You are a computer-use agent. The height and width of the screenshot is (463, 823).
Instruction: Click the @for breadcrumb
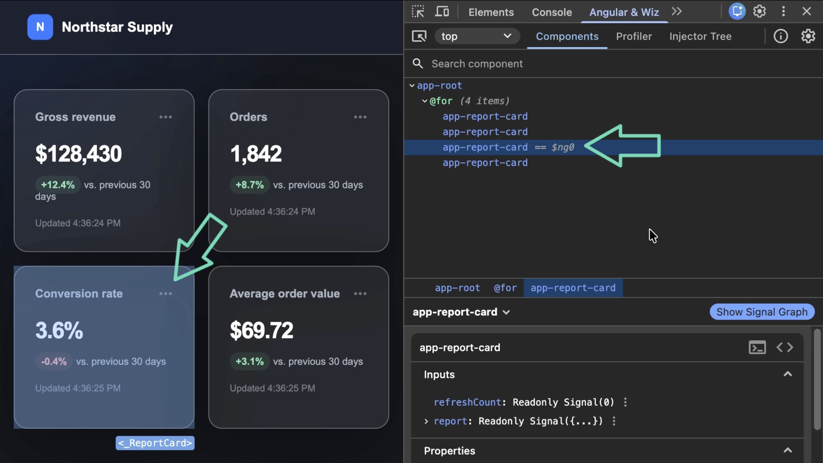click(x=505, y=288)
